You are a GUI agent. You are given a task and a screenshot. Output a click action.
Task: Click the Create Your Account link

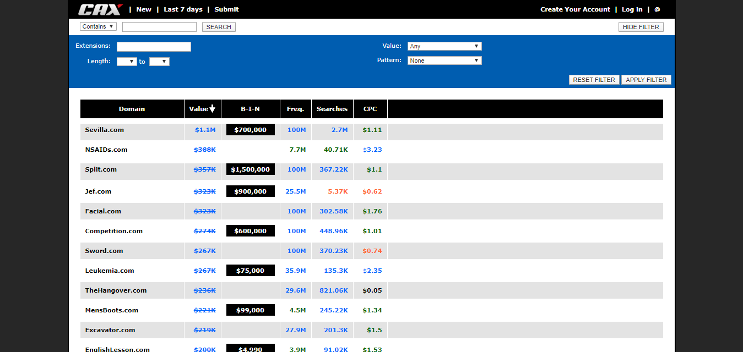tap(575, 9)
